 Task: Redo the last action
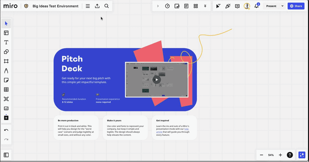[6, 140]
